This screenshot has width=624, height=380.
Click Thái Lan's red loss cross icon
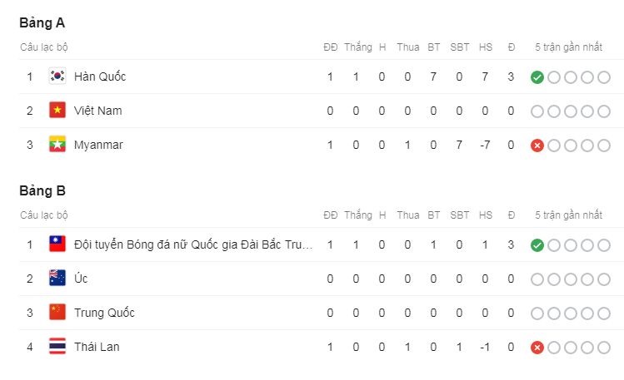(537, 348)
